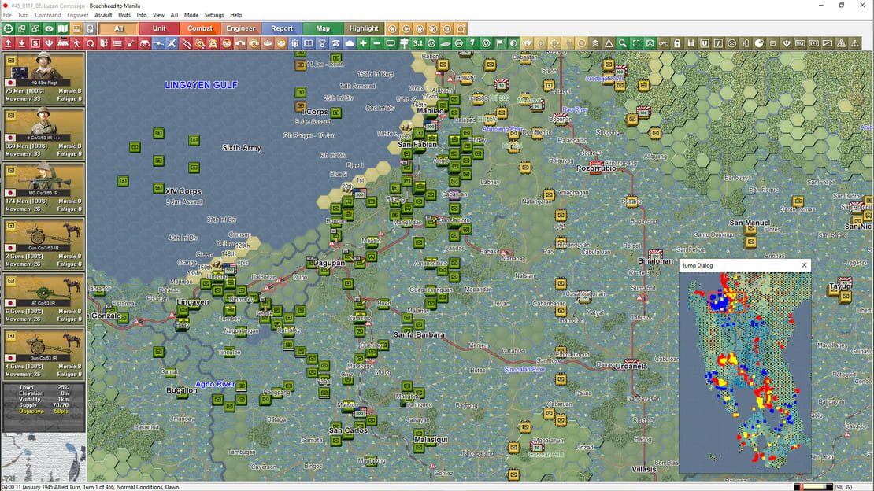Open the Command menu

48,15
